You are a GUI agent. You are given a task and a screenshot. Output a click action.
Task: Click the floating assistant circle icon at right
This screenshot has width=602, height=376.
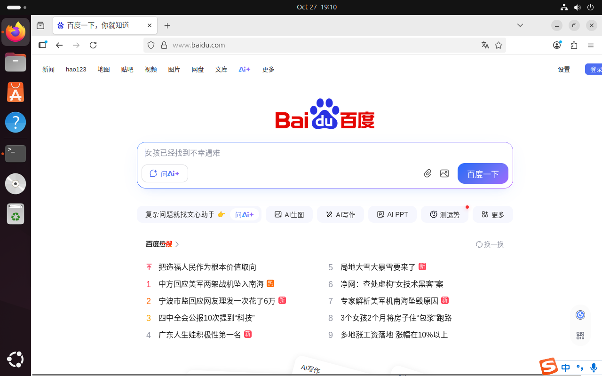click(x=580, y=315)
